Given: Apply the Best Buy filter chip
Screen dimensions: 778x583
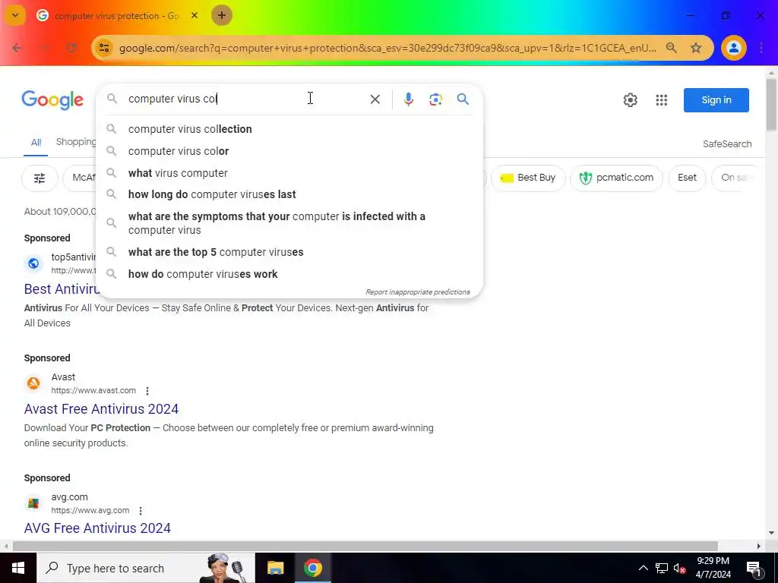Looking at the screenshot, I should point(528,178).
